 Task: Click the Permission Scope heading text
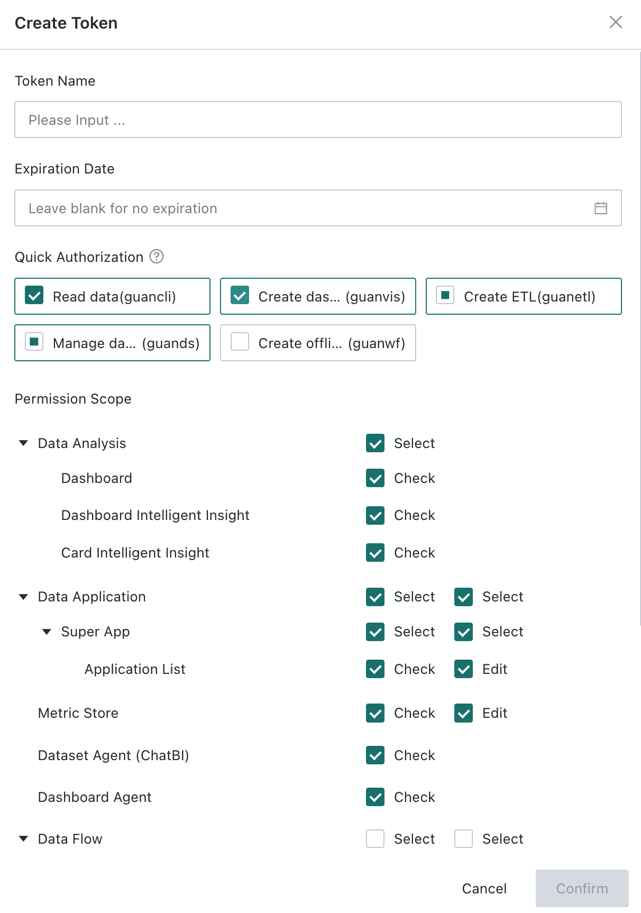[x=73, y=399]
